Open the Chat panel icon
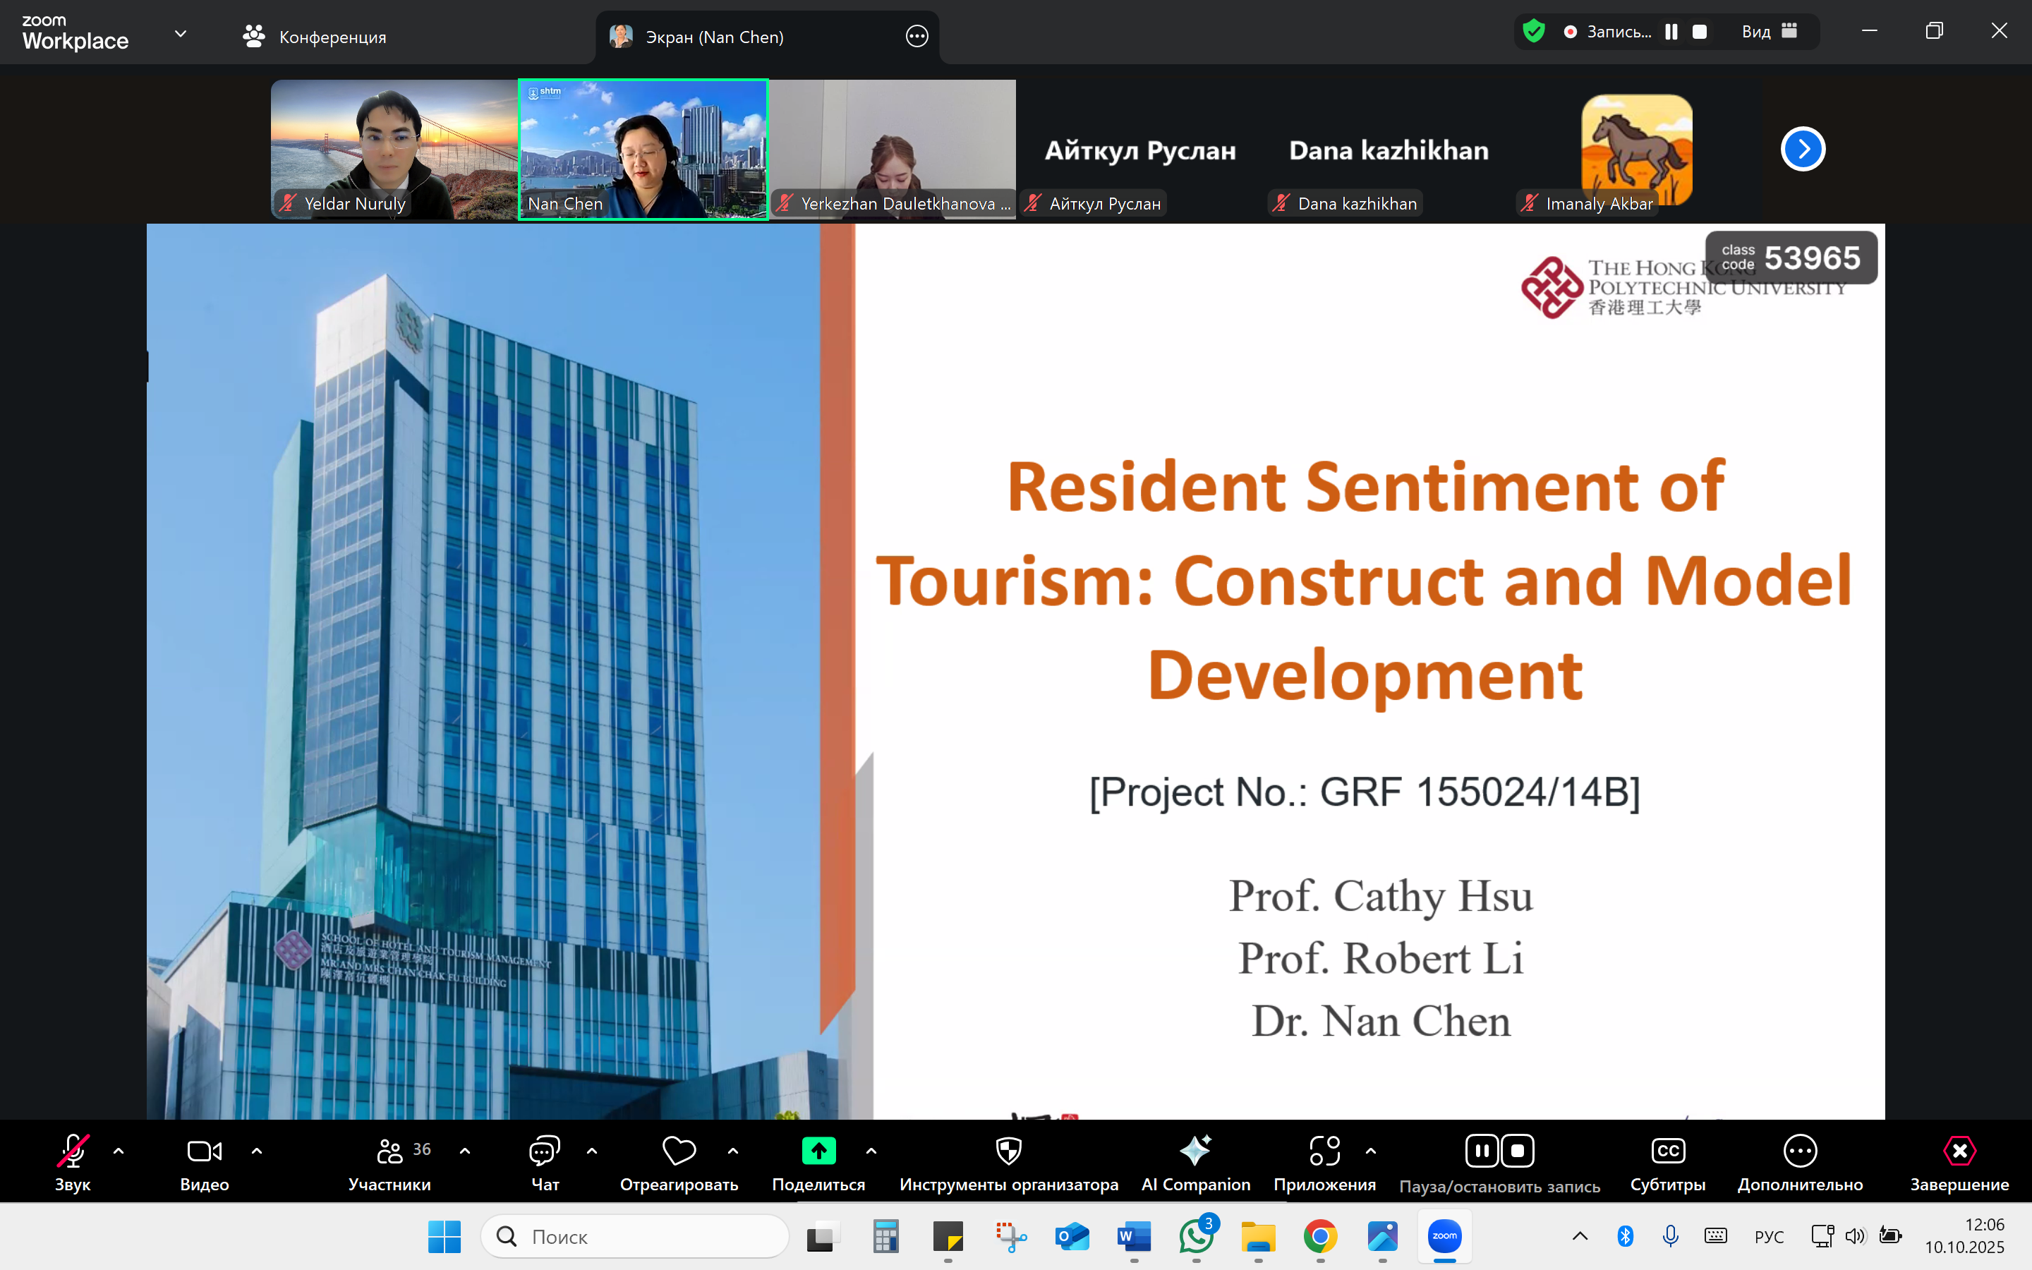Screen dimensions: 2032x1270 544,1151
